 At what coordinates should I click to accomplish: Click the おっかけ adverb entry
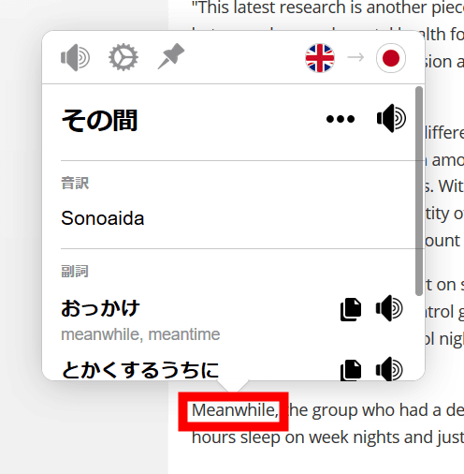100,308
